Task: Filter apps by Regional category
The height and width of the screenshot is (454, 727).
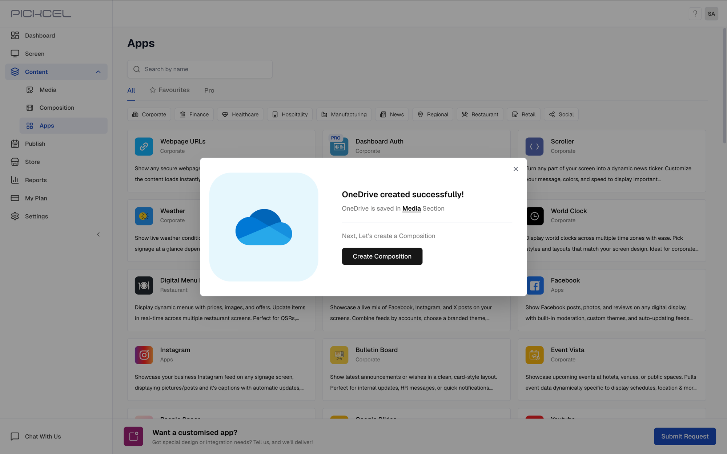Action: [x=433, y=114]
